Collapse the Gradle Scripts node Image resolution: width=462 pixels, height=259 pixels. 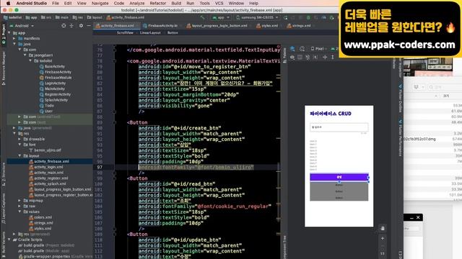coord(9,240)
